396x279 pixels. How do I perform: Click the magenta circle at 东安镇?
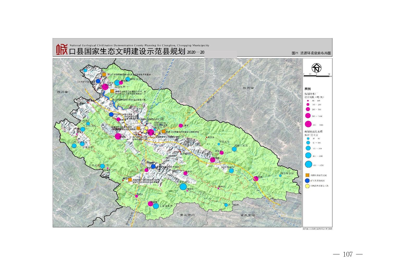click(x=256, y=178)
